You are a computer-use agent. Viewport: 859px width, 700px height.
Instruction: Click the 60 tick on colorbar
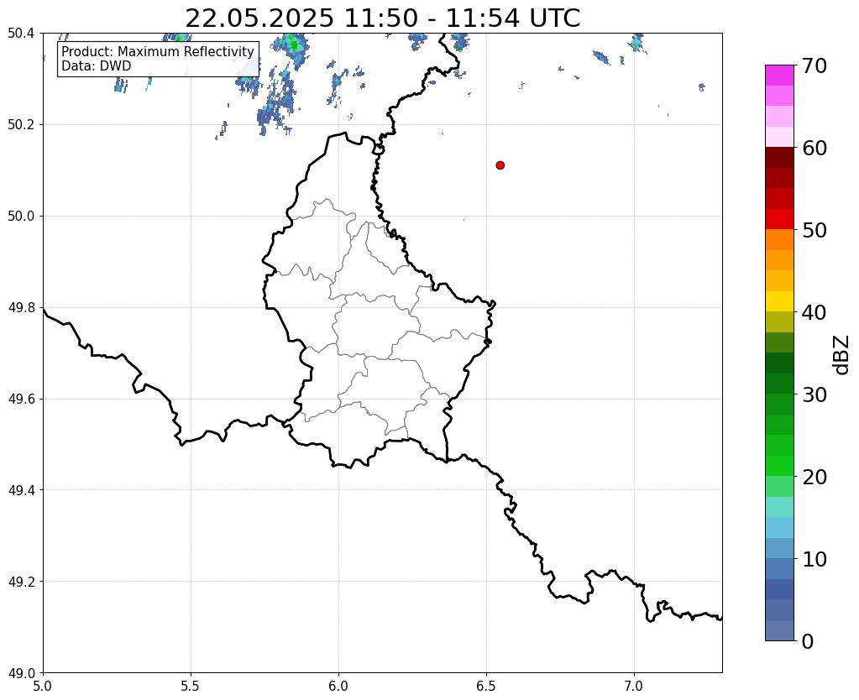814,148
